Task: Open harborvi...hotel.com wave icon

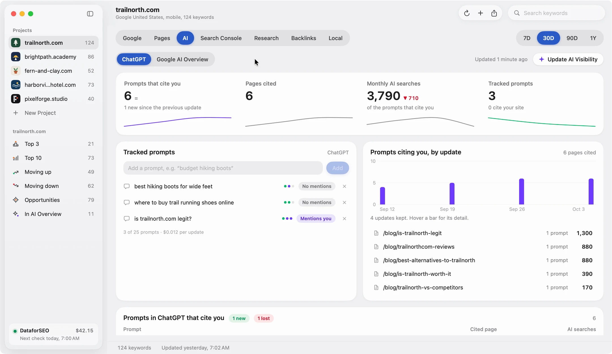Action: click(x=16, y=85)
